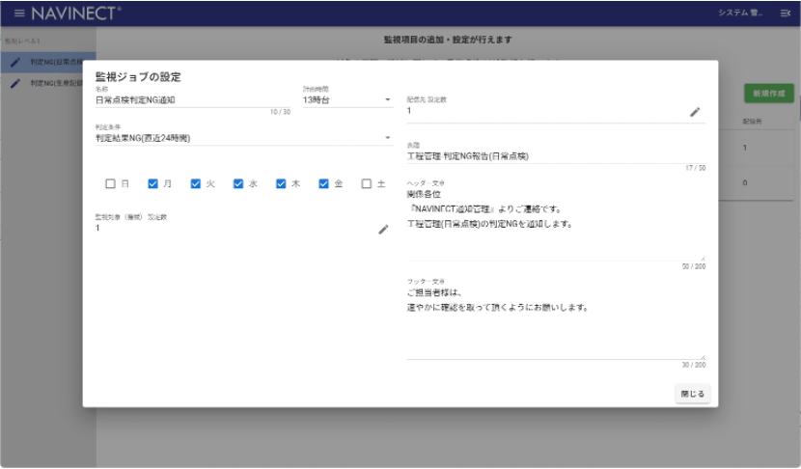Select 判定NG(生産記録) item in the sidebar
801x469 pixels.
pos(48,83)
